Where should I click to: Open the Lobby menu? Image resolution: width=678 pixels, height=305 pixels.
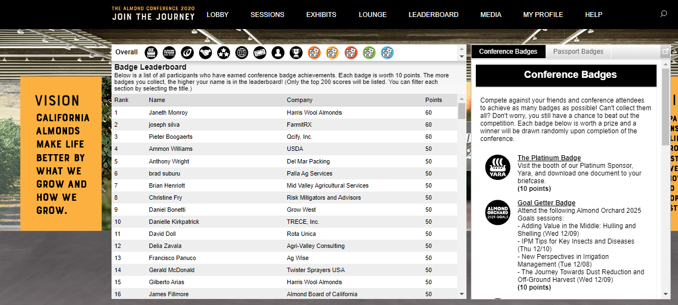point(218,15)
